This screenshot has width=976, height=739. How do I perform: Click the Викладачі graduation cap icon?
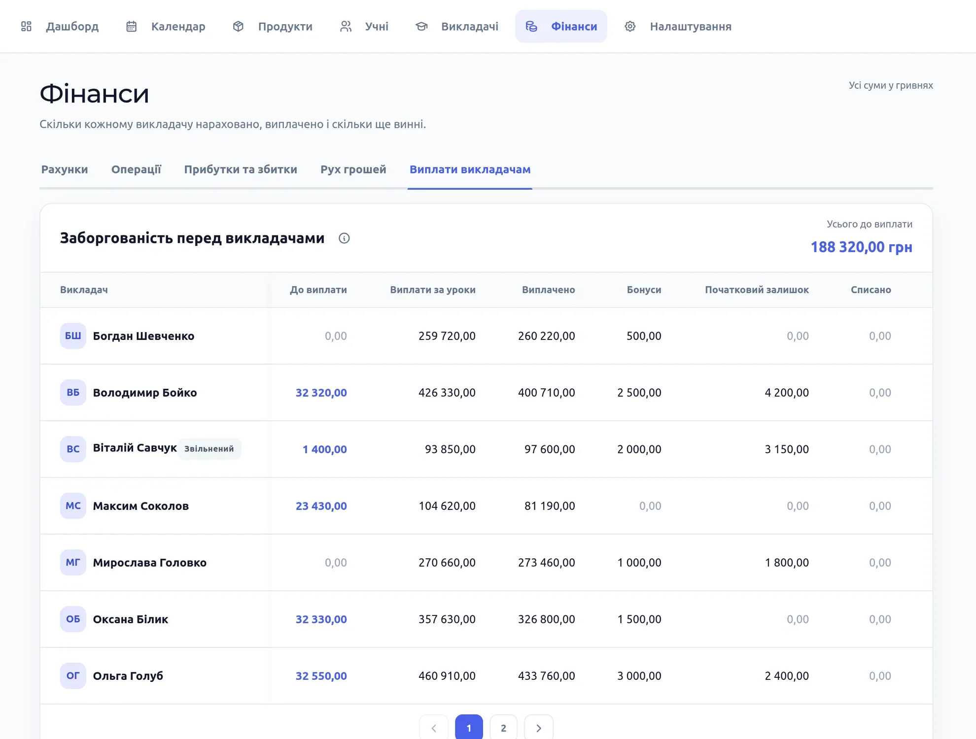[x=421, y=26]
